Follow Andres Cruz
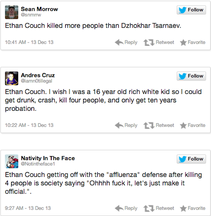The image size is (211, 216). [191, 76]
